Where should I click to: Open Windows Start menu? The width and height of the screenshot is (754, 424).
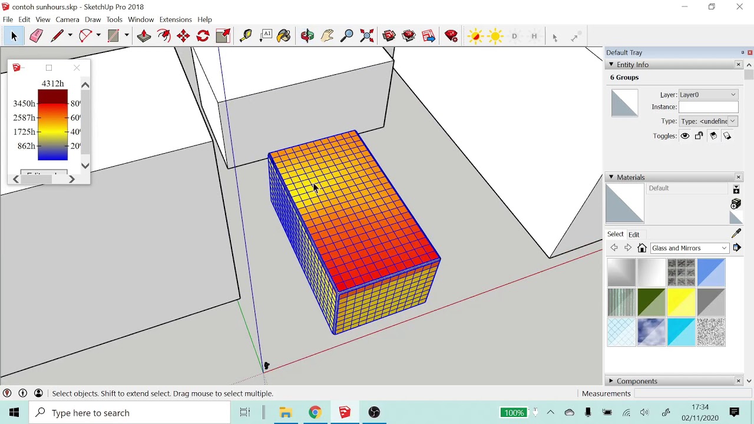pyautogui.click(x=14, y=413)
